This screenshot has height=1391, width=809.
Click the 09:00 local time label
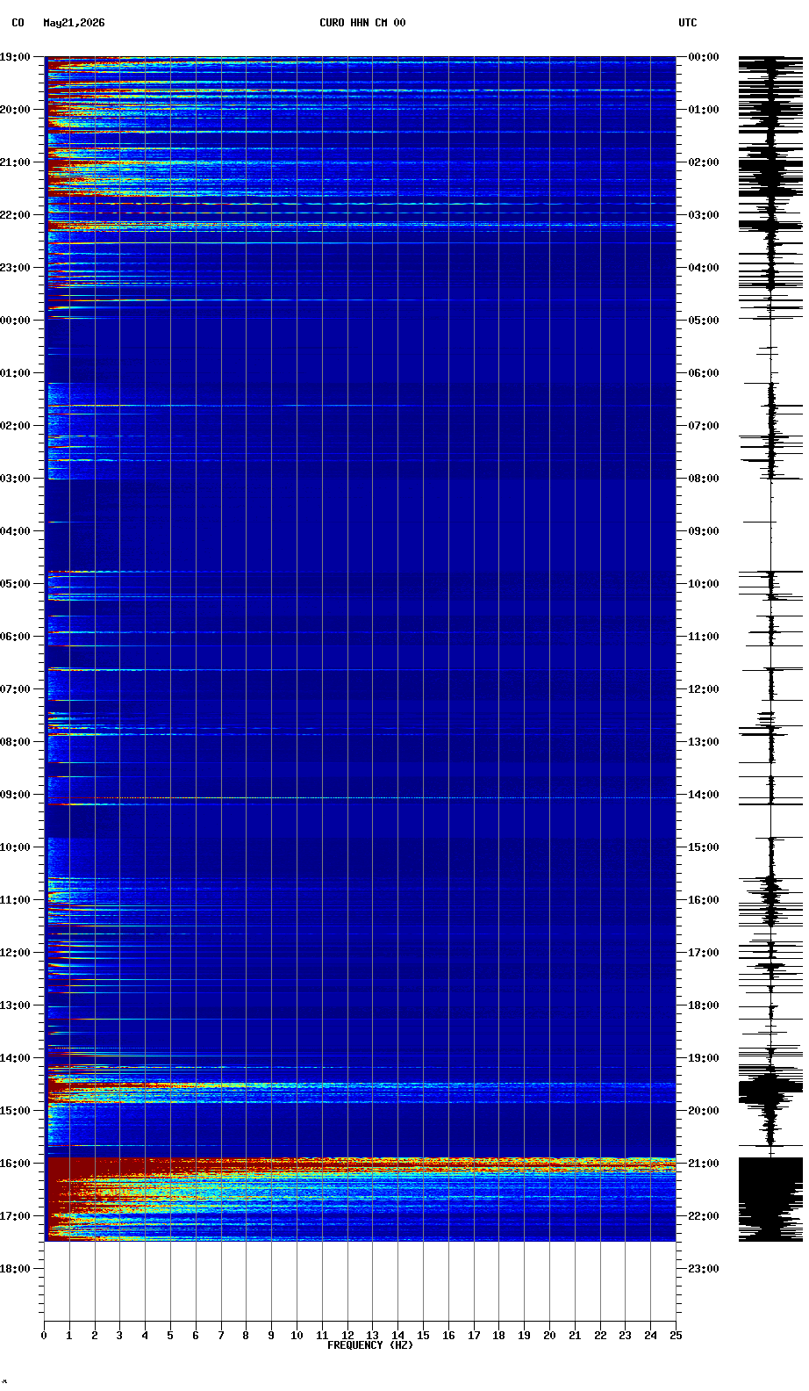tap(15, 795)
